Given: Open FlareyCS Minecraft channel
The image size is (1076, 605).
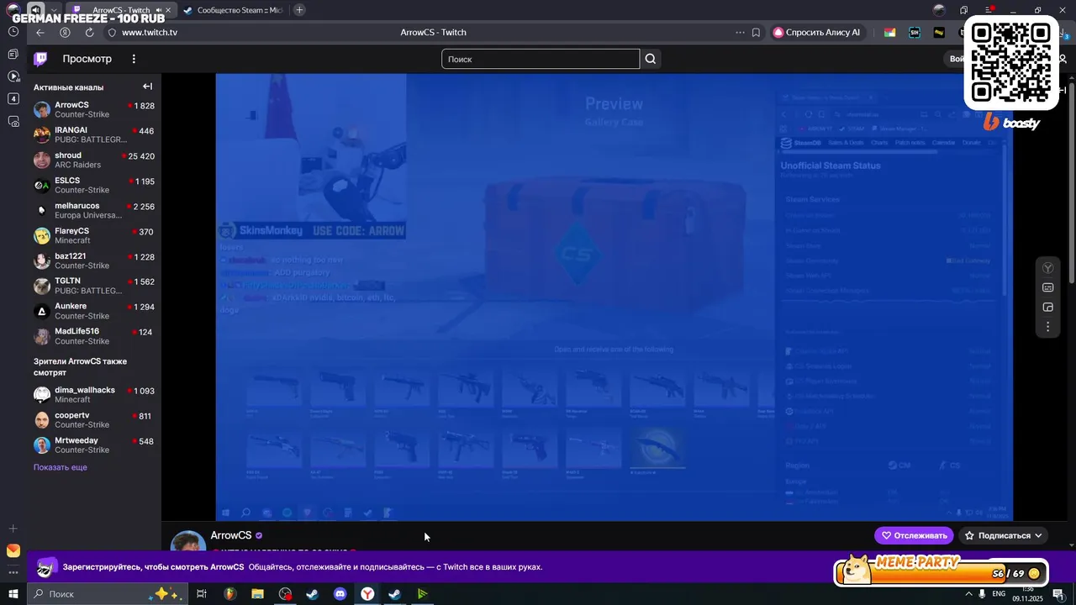Looking at the screenshot, I should [x=94, y=235].
